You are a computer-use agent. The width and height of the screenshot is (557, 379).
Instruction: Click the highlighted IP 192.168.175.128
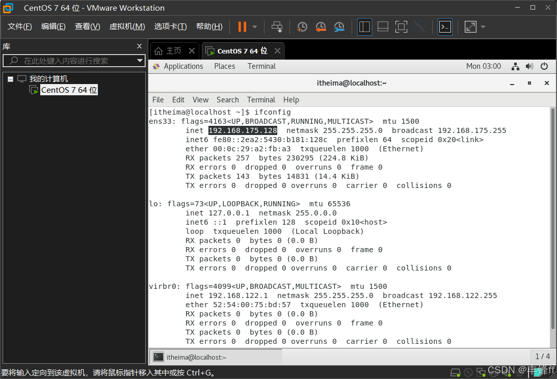243,130
